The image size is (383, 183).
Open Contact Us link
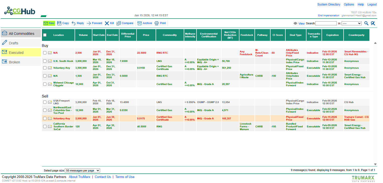(x=103, y=177)
